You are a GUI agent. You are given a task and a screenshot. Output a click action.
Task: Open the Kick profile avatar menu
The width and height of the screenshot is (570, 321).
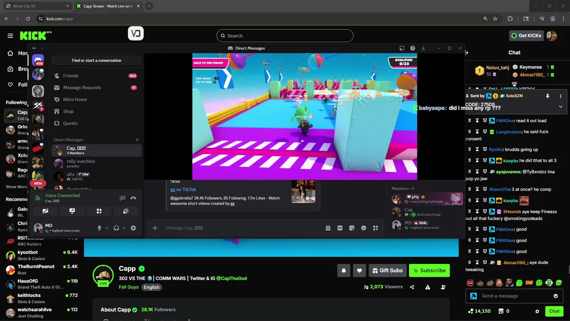coord(552,36)
